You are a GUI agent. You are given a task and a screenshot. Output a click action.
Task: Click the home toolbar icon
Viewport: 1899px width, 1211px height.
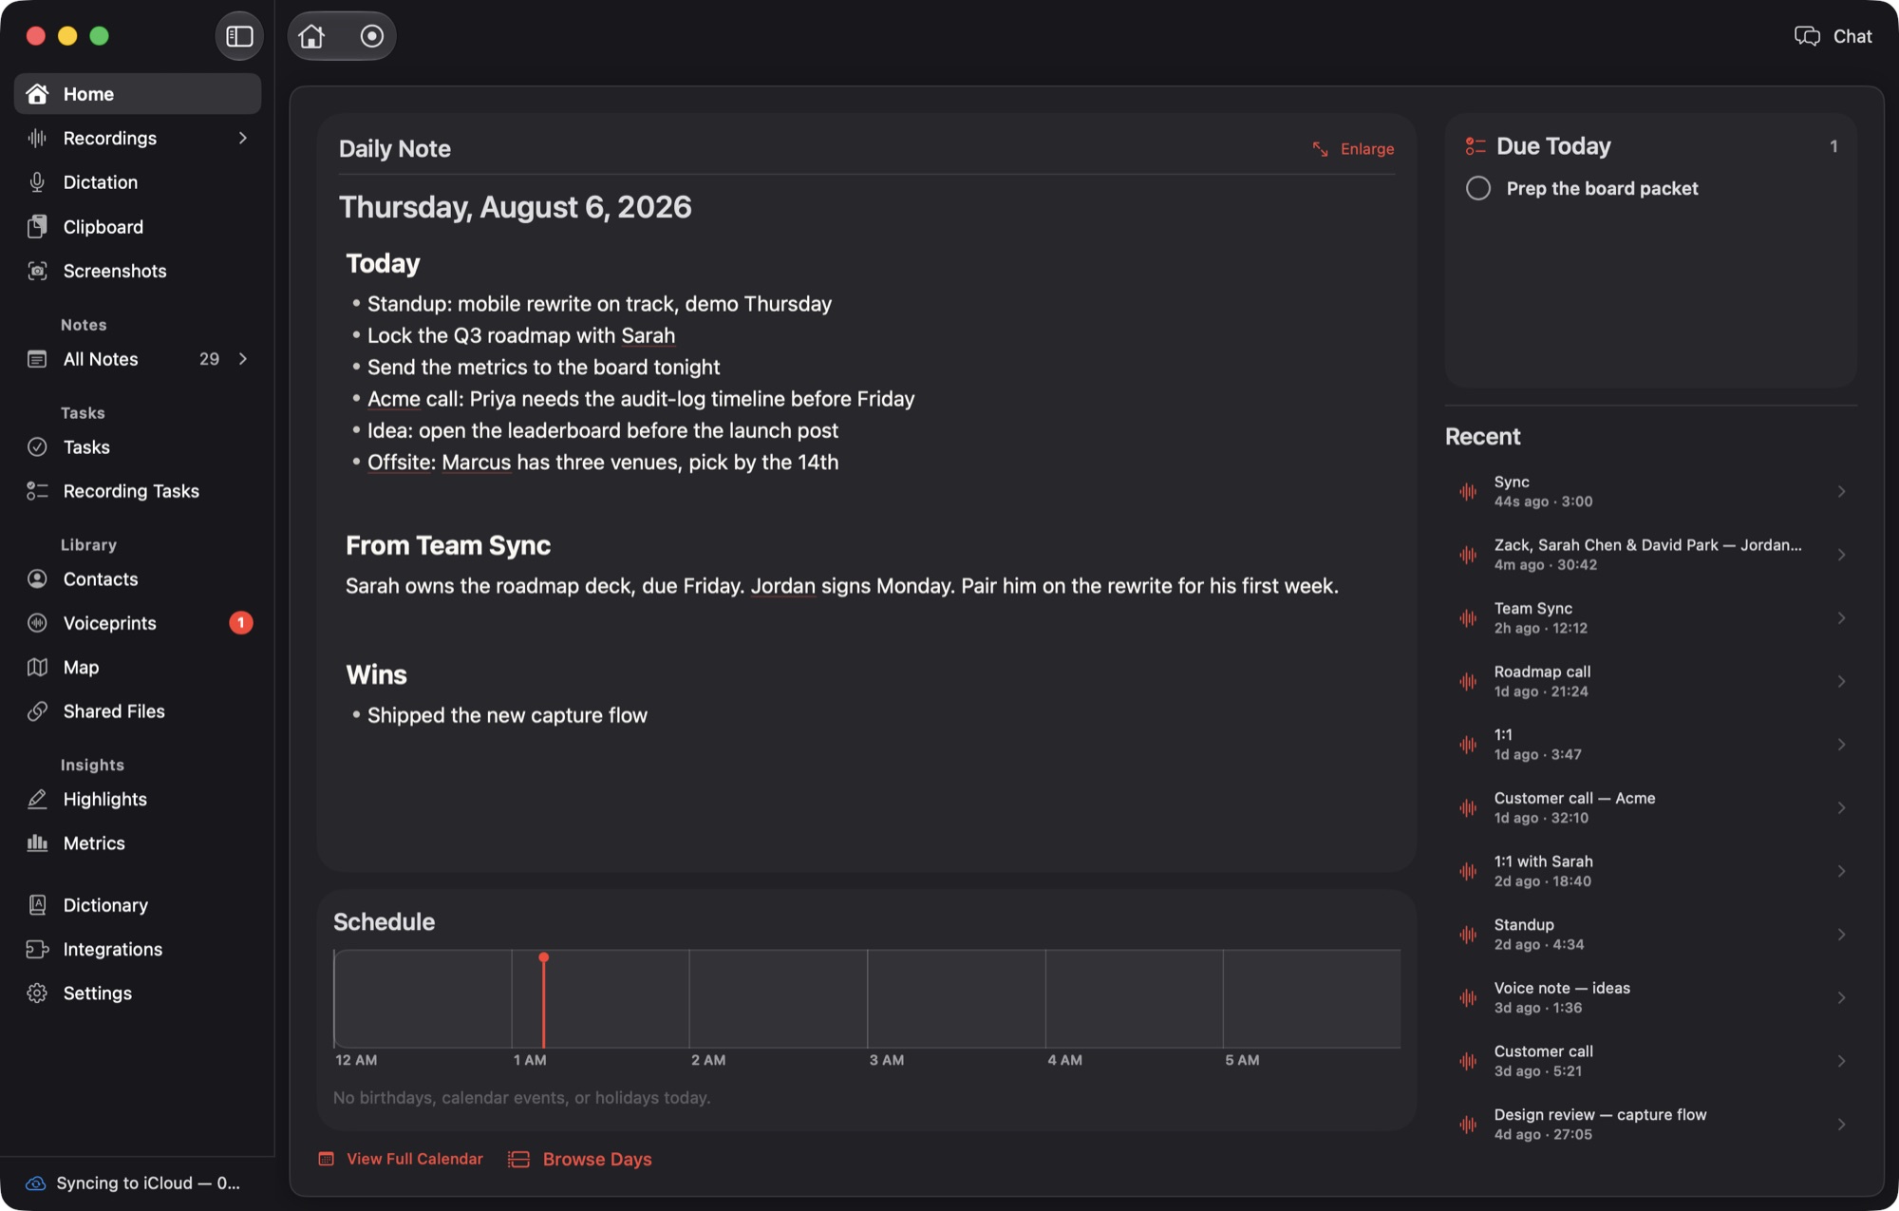(311, 36)
